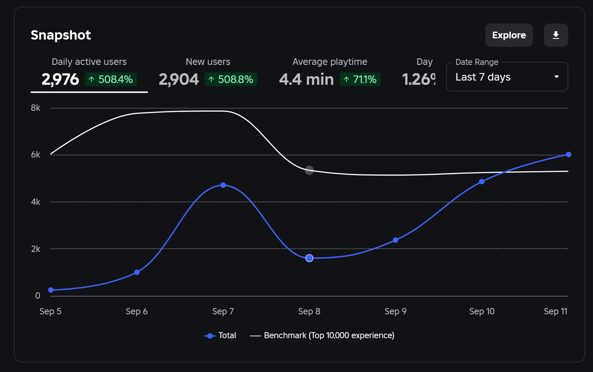This screenshot has width=593, height=372.
Task: Click the blue Total legend marker
Action: [x=210, y=336]
